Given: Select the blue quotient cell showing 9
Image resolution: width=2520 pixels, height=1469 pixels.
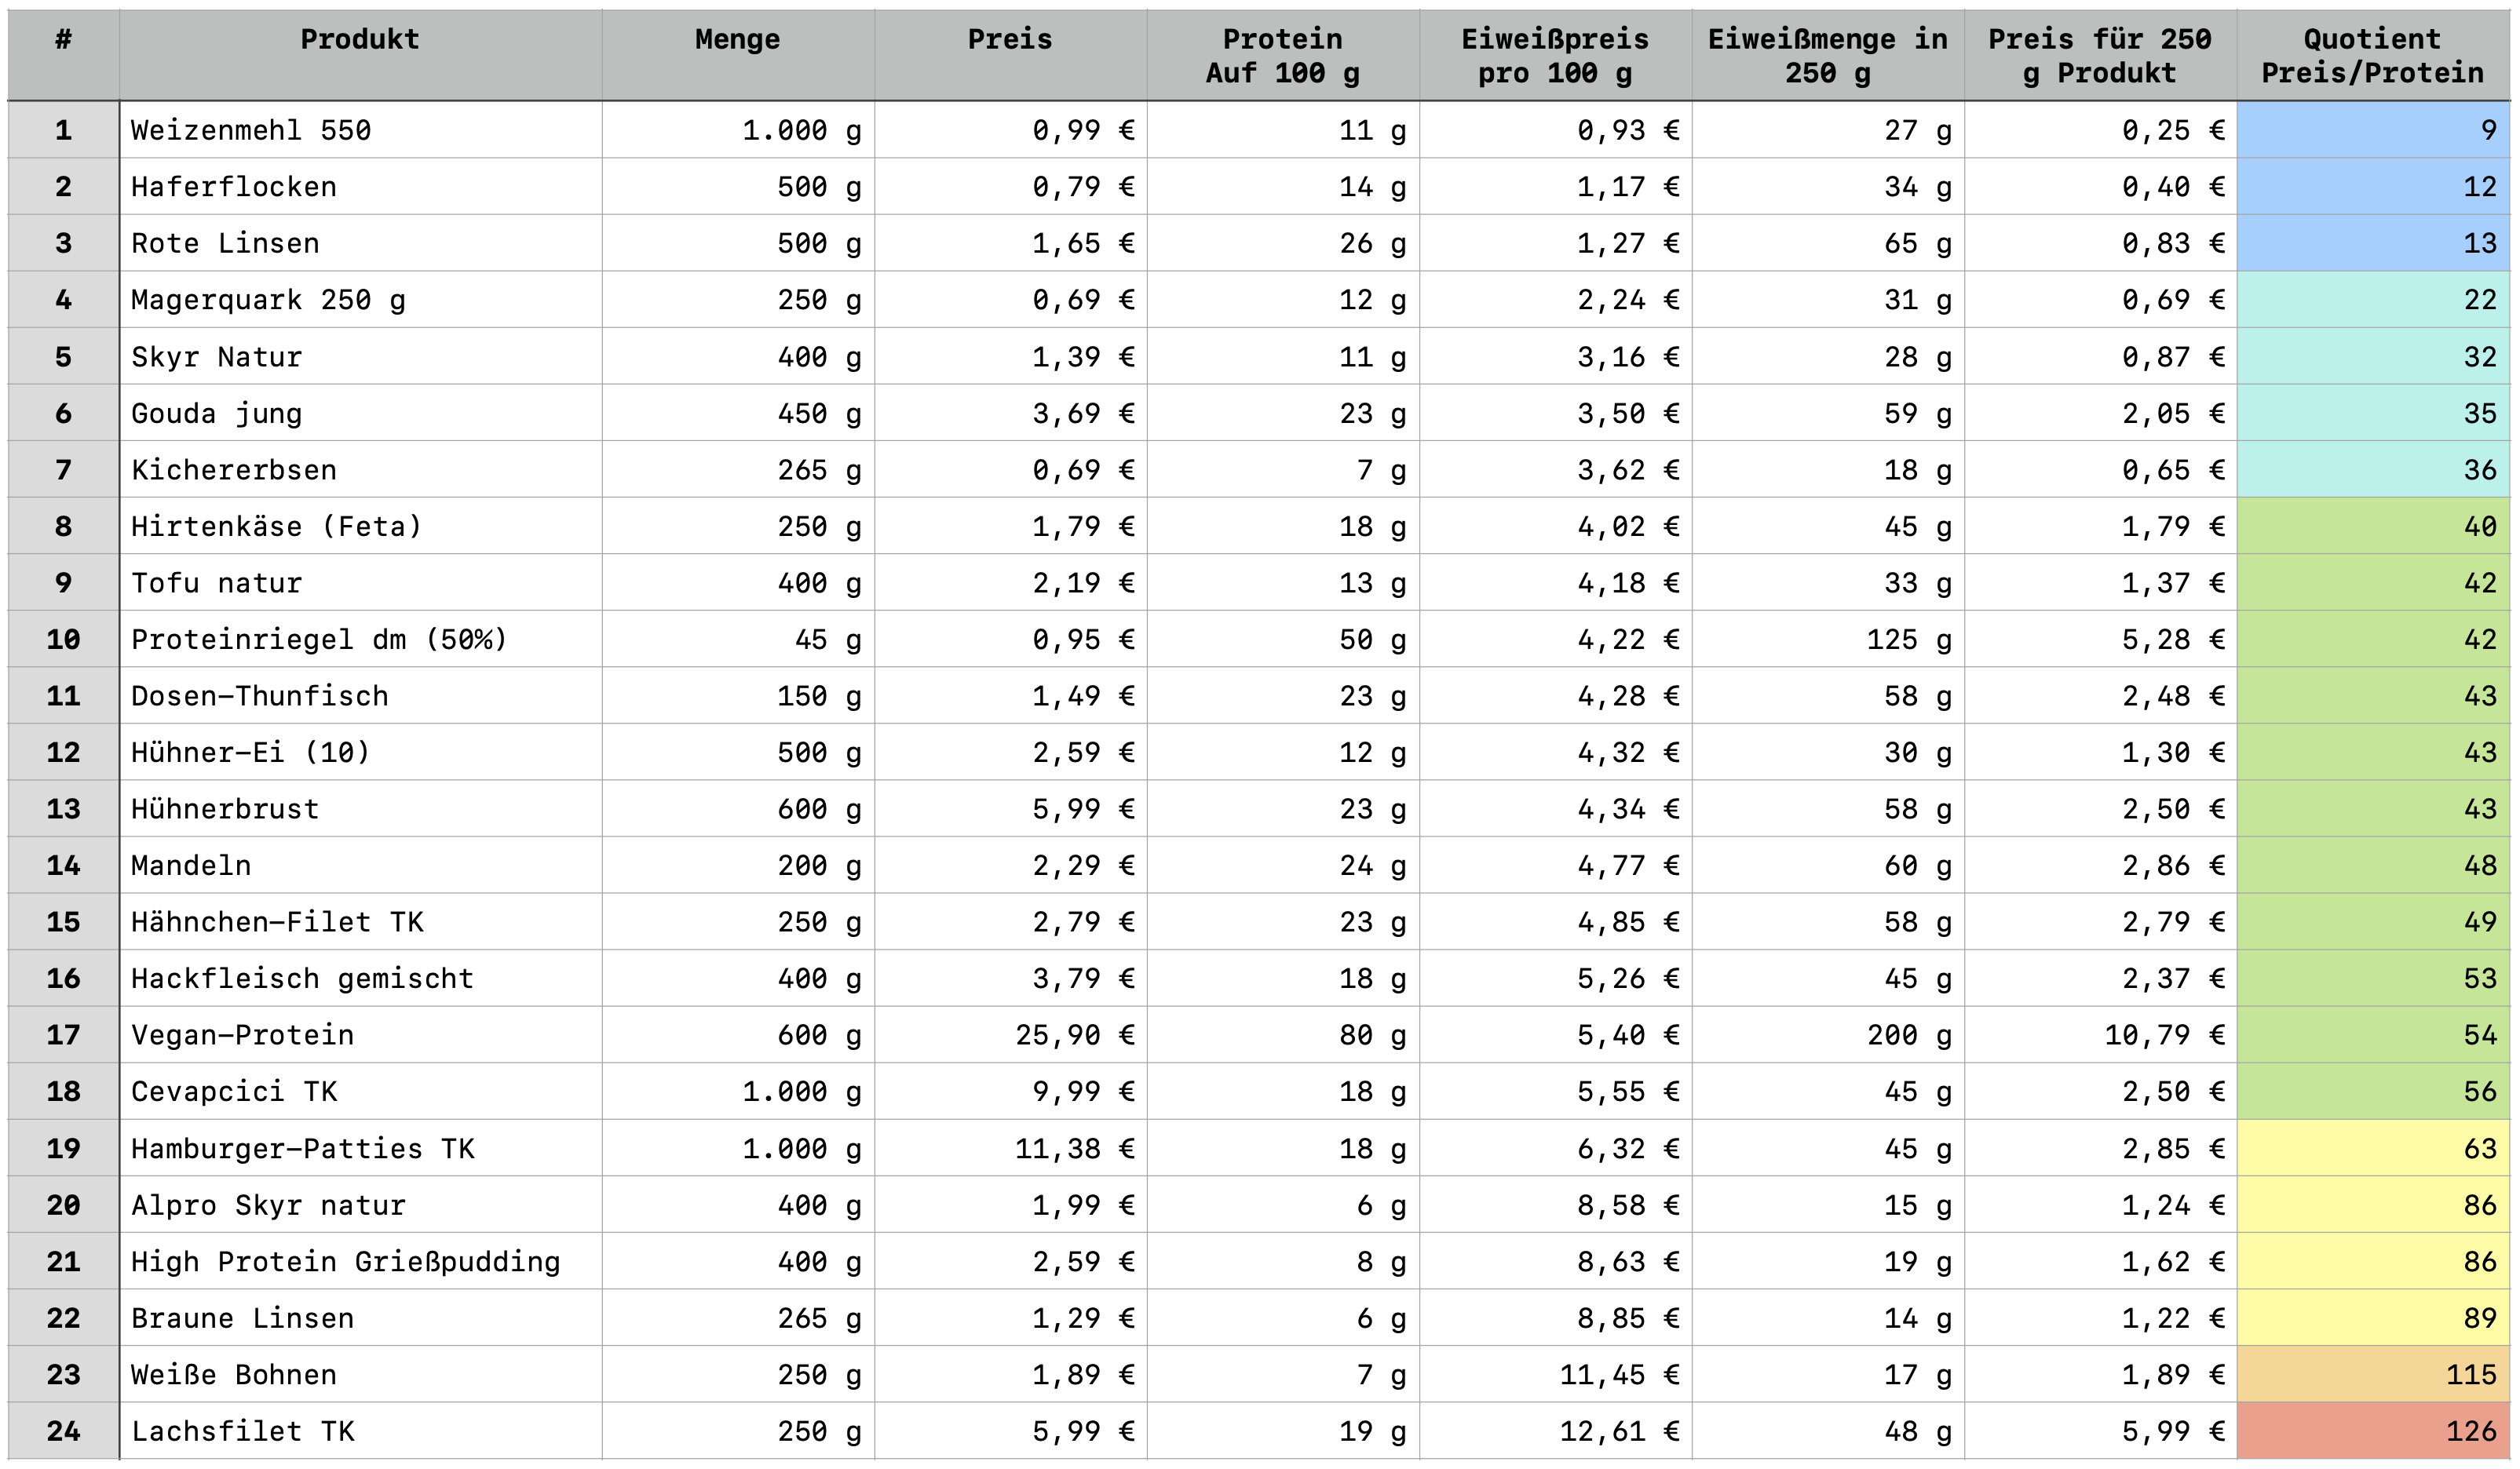Looking at the screenshot, I should click(x=2372, y=130).
